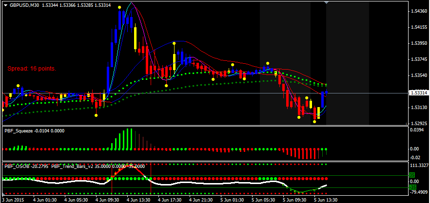This screenshot has height=203, width=430.
Task: Click the 1.54155 price scale value
Action: [418, 27]
